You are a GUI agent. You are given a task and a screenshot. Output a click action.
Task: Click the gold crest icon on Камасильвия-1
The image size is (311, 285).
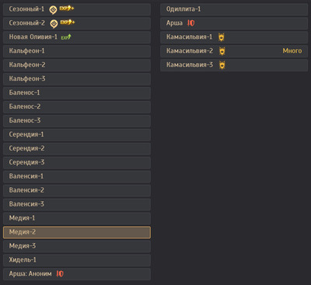click(221, 37)
